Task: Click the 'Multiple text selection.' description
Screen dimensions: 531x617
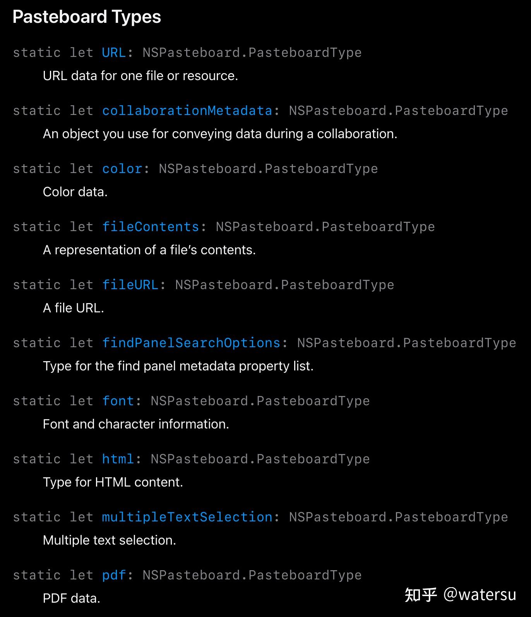Action: coord(110,540)
